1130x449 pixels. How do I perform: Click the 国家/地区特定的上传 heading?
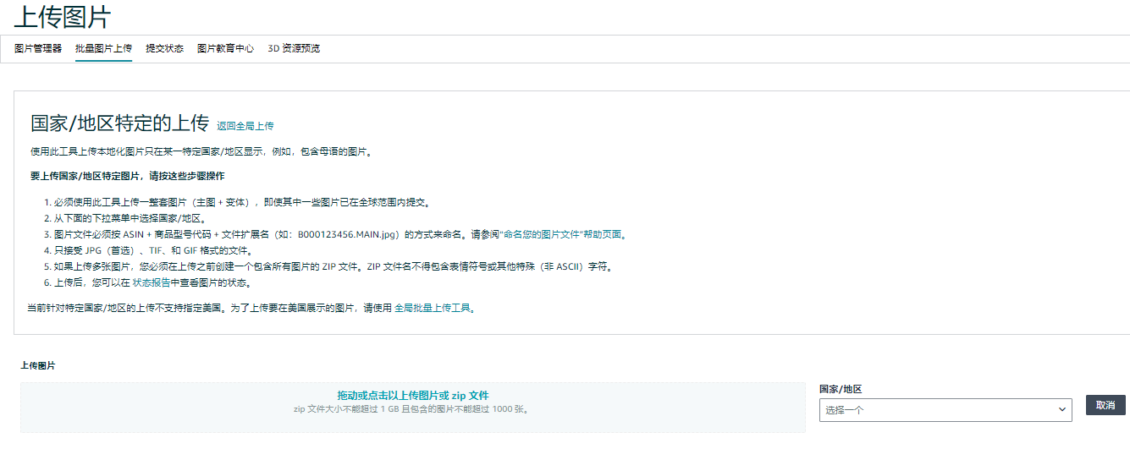119,123
